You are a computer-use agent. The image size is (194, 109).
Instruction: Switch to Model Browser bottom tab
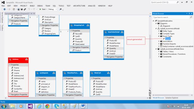click(158, 98)
